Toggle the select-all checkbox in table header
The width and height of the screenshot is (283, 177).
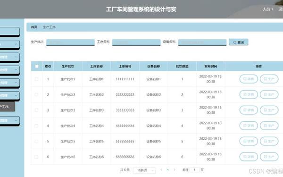37,66
